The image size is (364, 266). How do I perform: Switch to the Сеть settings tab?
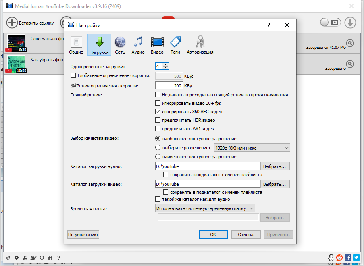[120, 45]
